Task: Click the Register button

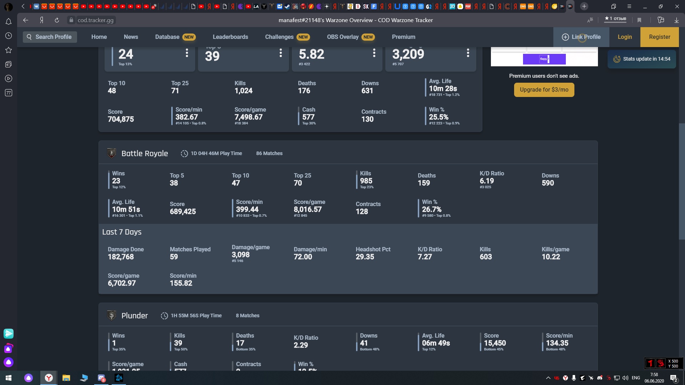Action: (660, 37)
